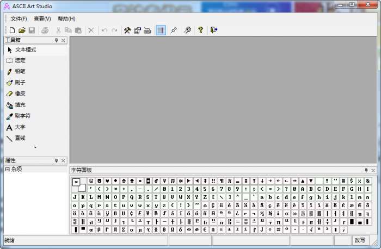
Task: Open the yellow question mark help icon
Action: point(200,30)
